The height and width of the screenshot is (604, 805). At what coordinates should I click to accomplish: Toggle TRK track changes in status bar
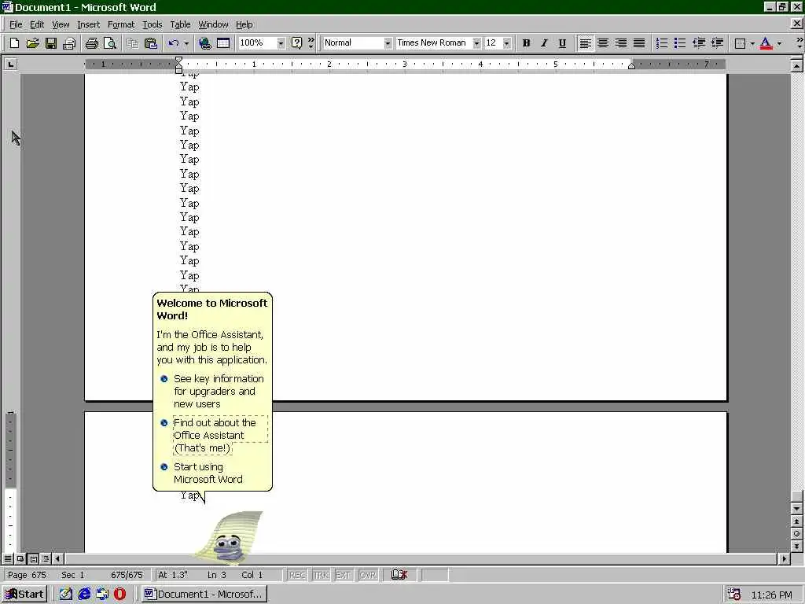point(321,575)
